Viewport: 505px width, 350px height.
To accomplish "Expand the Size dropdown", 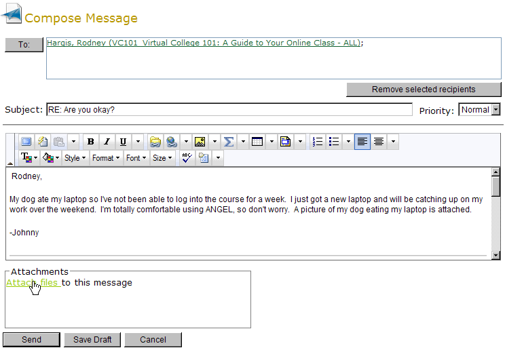I will (162, 158).
